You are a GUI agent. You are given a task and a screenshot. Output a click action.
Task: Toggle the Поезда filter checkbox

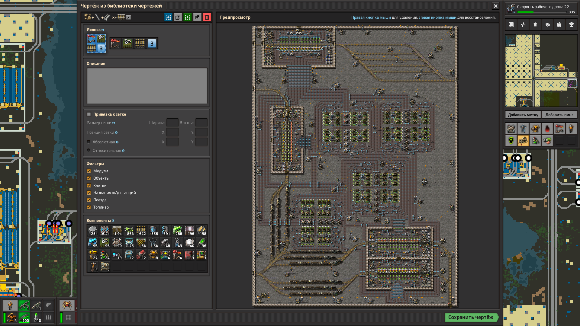tap(89, 200)
